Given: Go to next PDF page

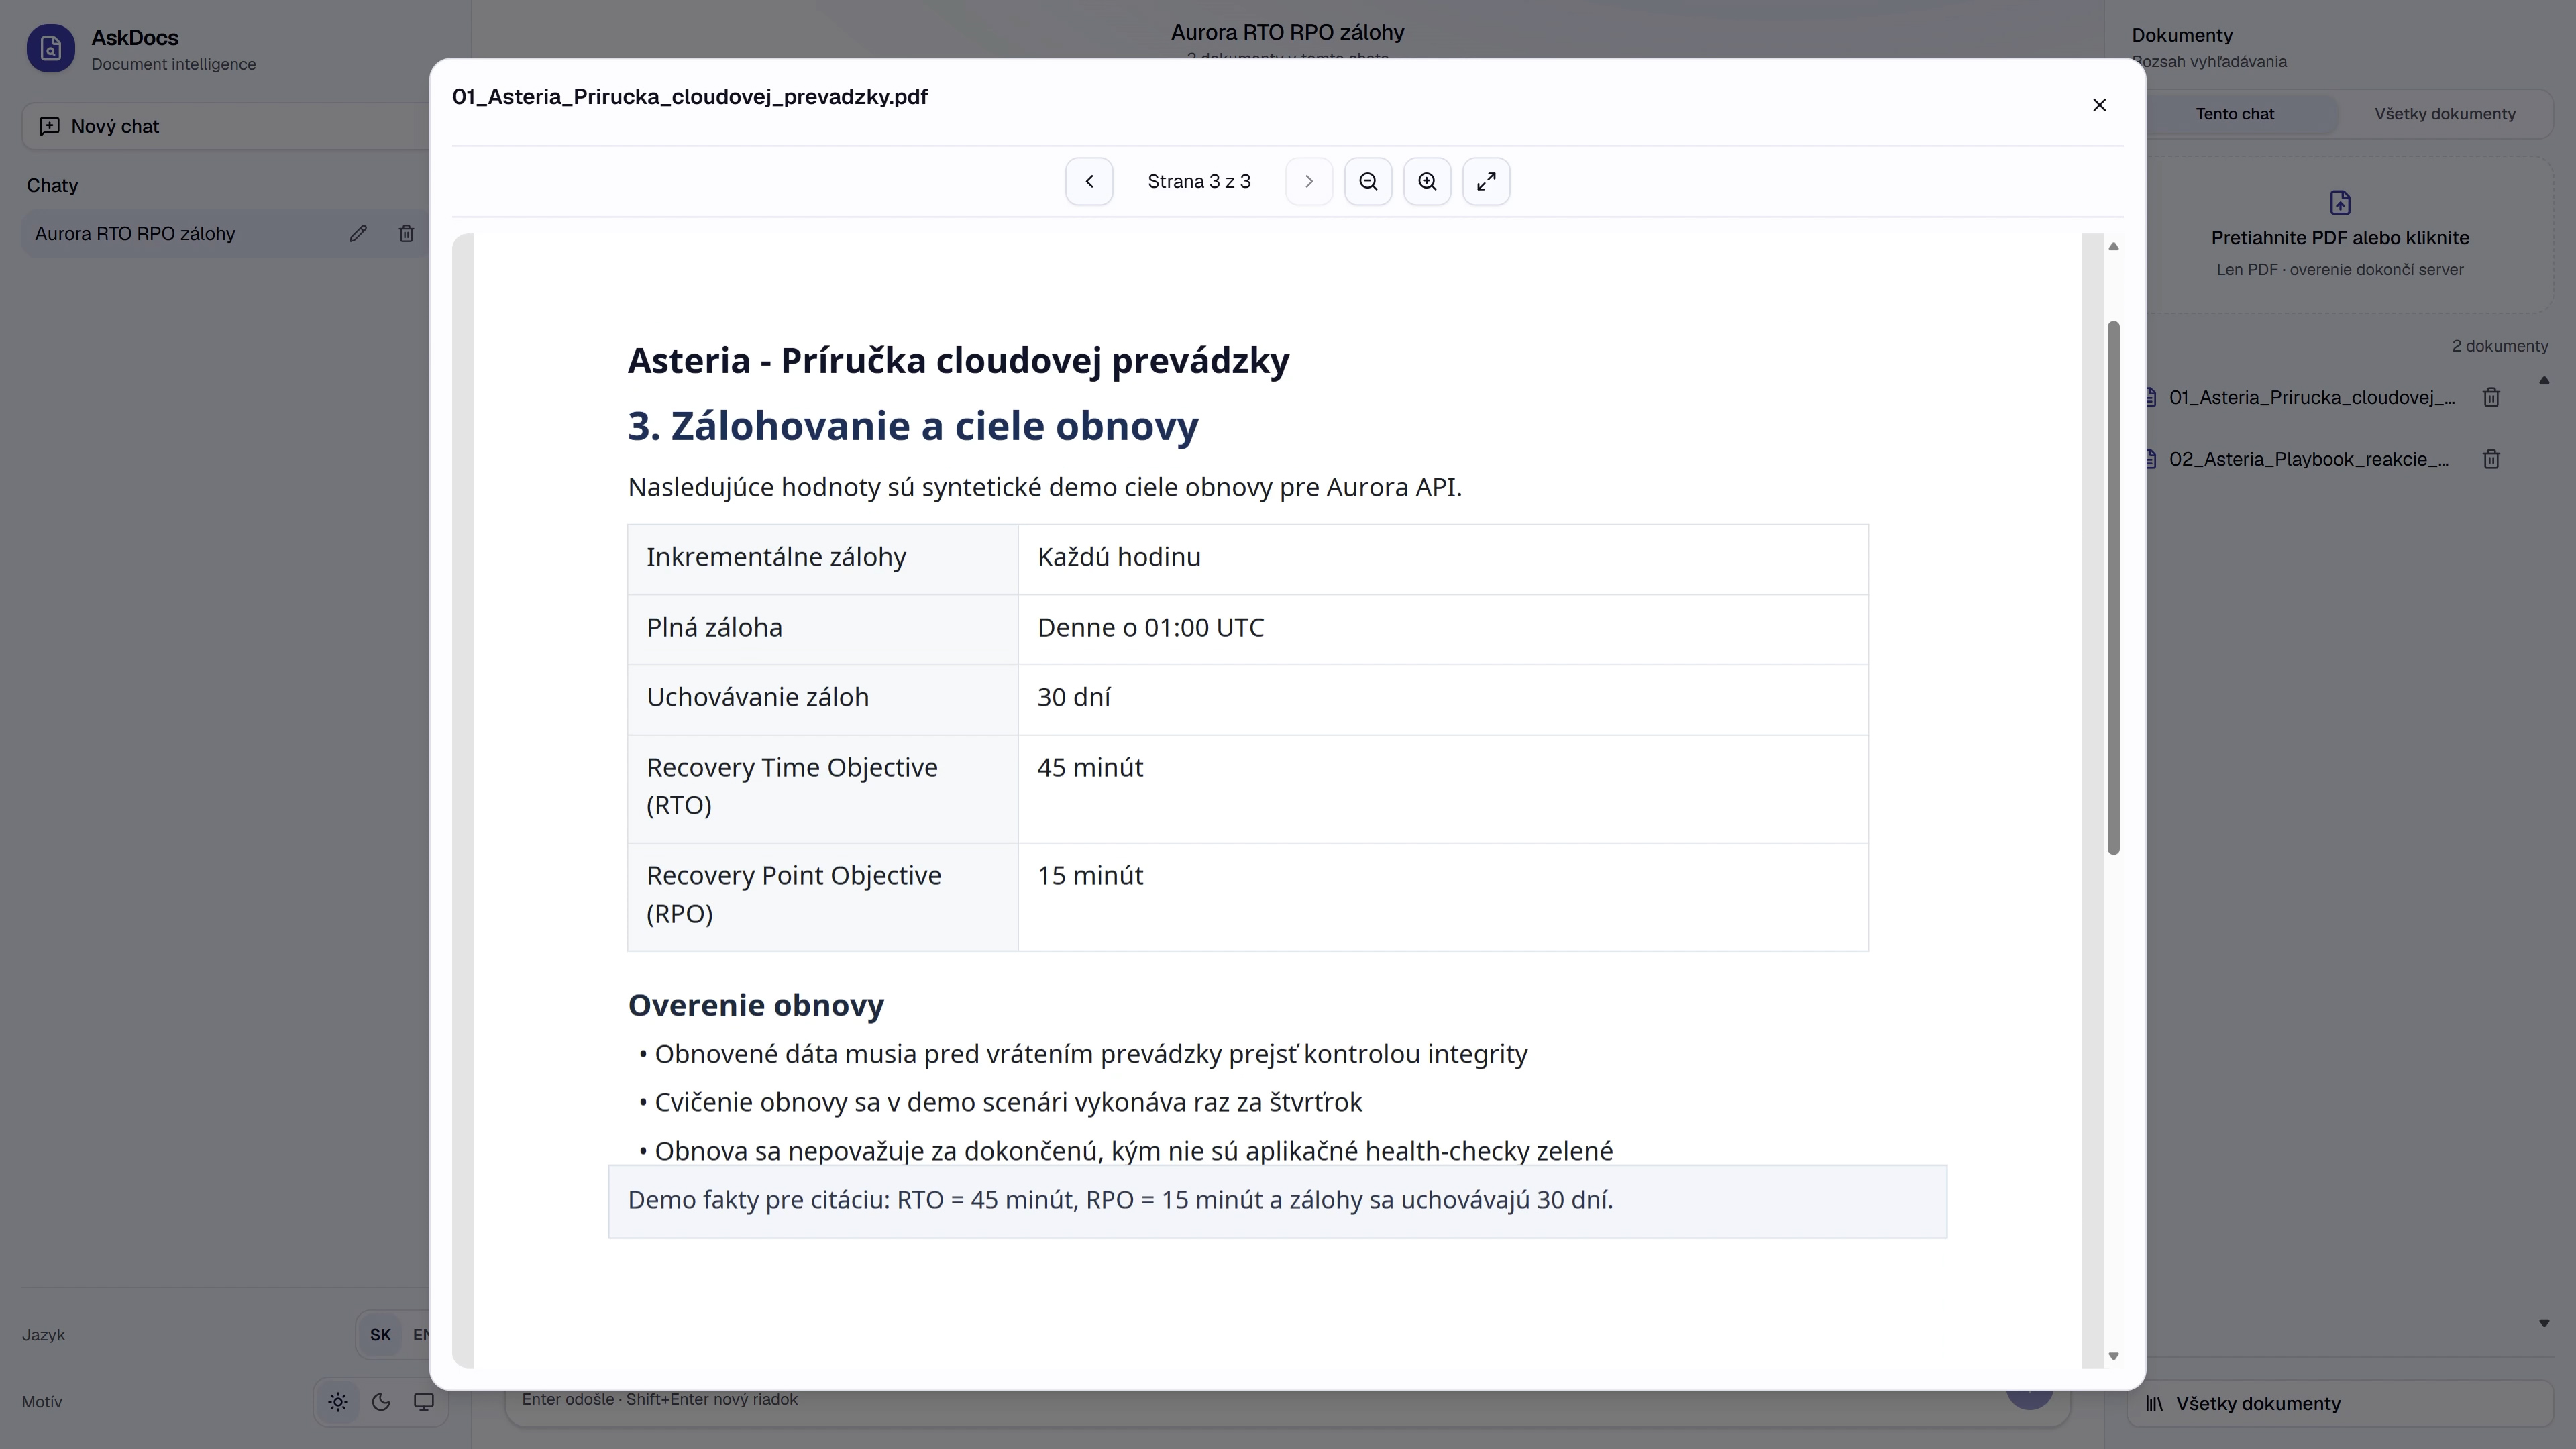Looking at the screenshot, I should point(1308,181).
